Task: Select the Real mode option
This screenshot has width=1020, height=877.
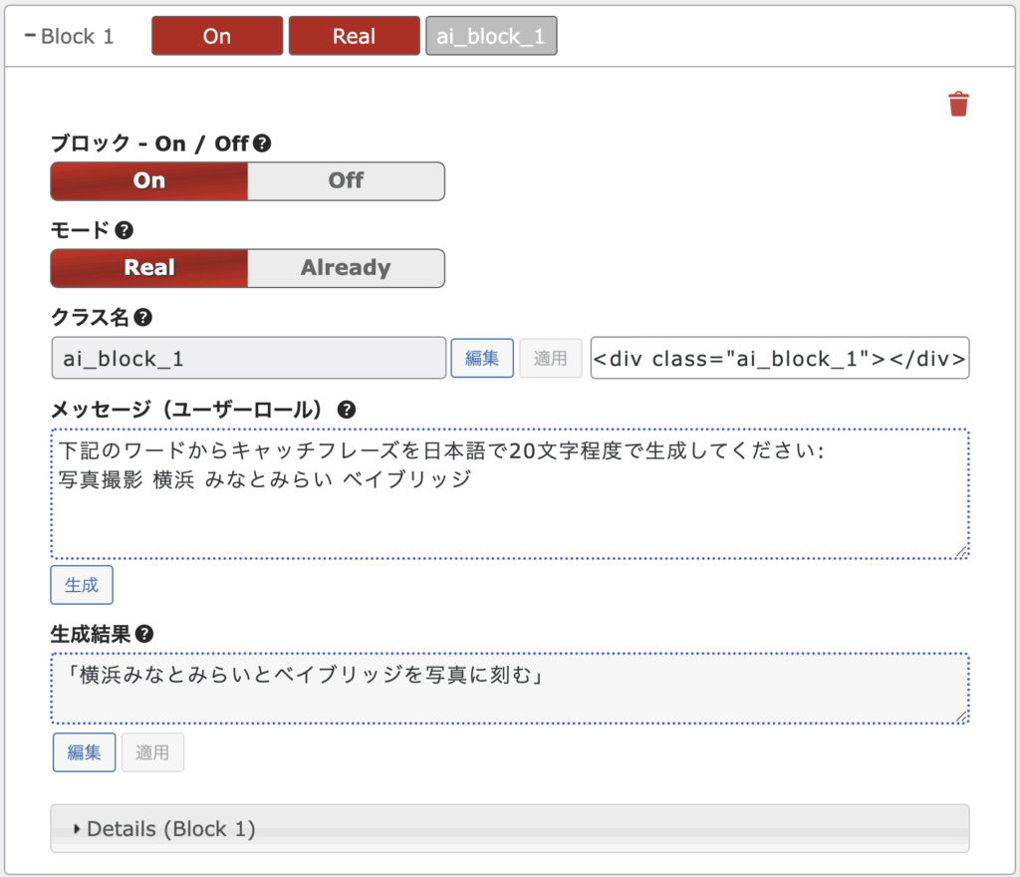Action: (149, 268)
